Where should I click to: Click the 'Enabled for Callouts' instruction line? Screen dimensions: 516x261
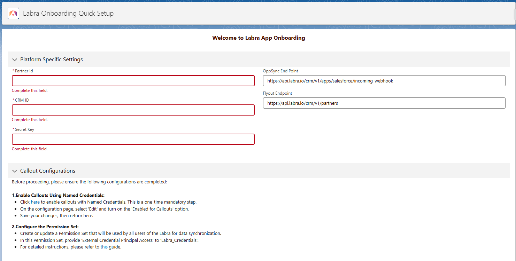[x=105, y=209]
